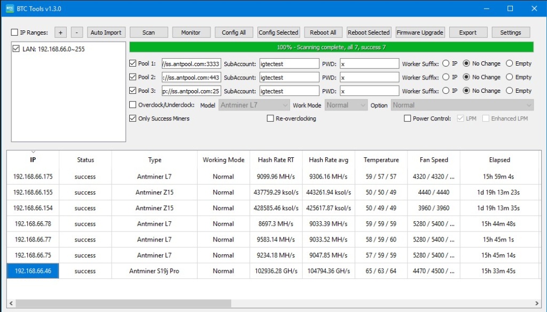
Task: Select Empty worker suffix for Pool 1
Action: (509, 63)
